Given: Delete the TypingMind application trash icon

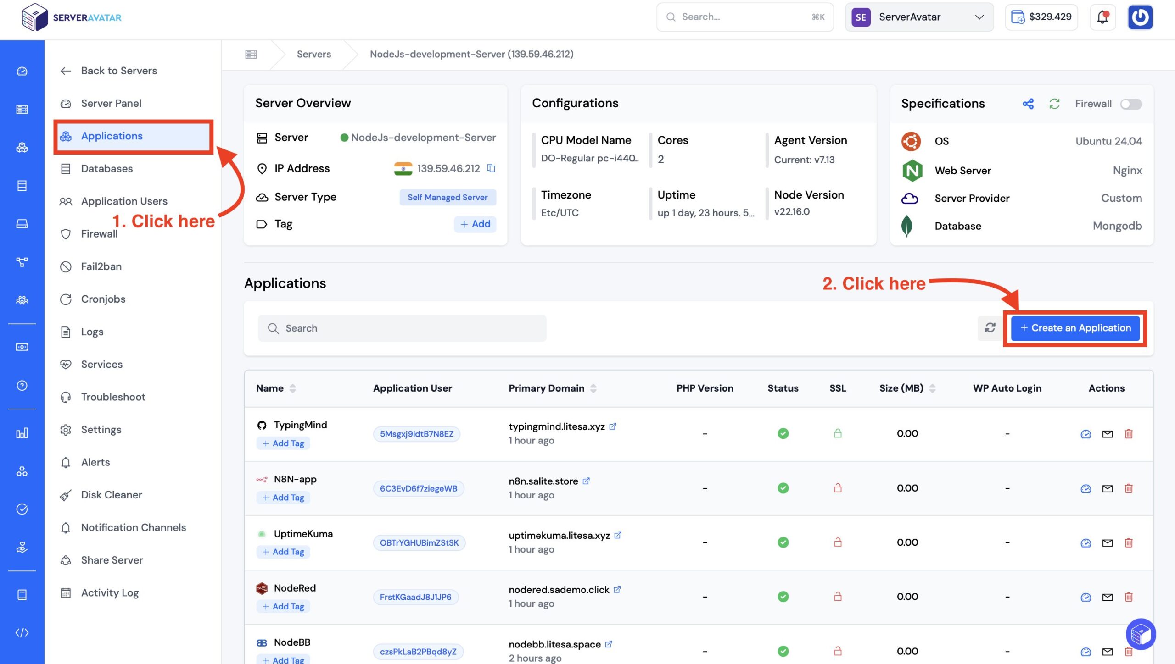Looking at the screenshot, I should pos(1129,434).
